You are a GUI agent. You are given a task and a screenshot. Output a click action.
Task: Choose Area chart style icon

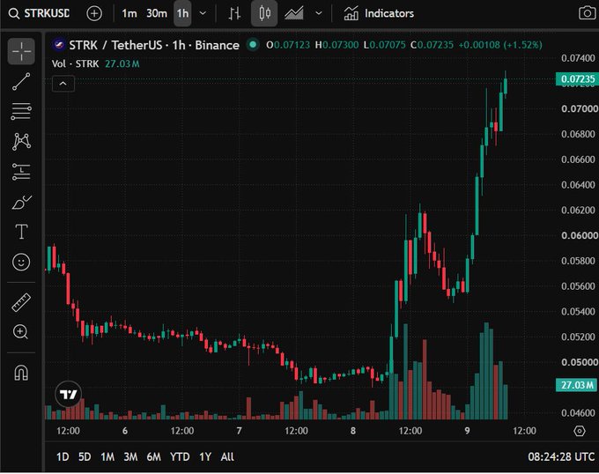293,14
